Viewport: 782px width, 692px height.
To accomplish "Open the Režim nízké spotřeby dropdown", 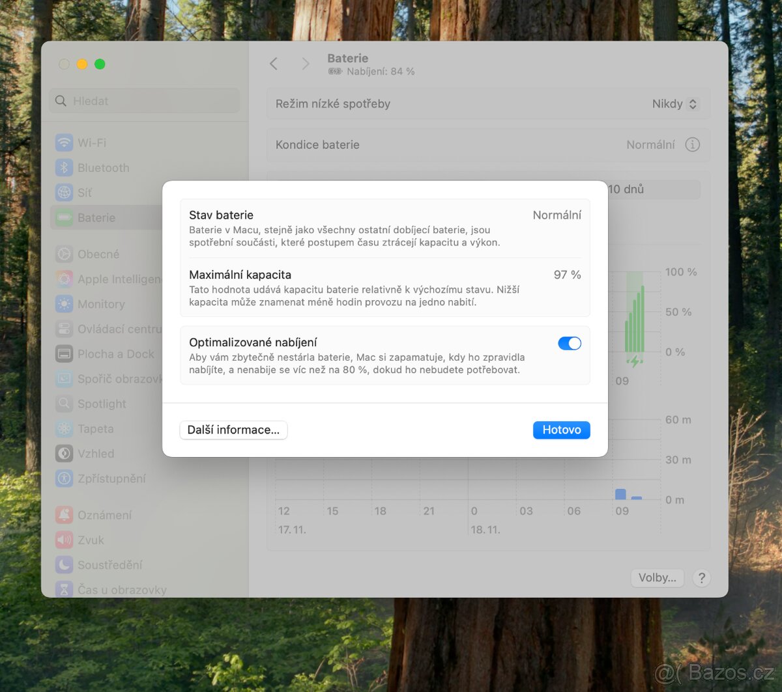I will click(x=675, y=104).
